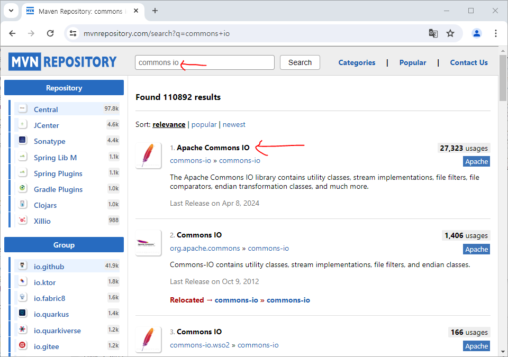Image resolution: width=508 pixels, height=357 pixels.
Task: Click the Apache Commons IO feather thumbnail
Action: click(x=148, y=155)
